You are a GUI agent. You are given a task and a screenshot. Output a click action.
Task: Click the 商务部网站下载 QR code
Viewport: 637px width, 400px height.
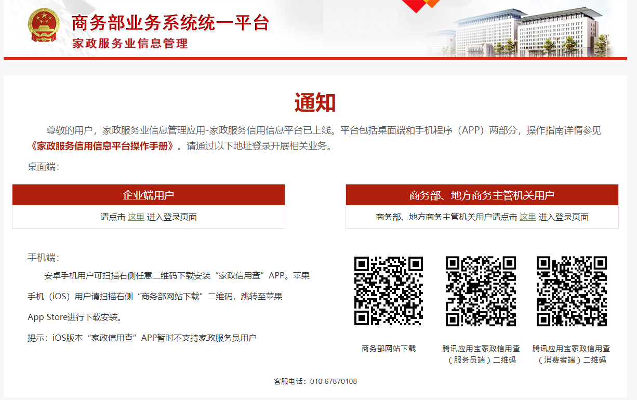389,291
